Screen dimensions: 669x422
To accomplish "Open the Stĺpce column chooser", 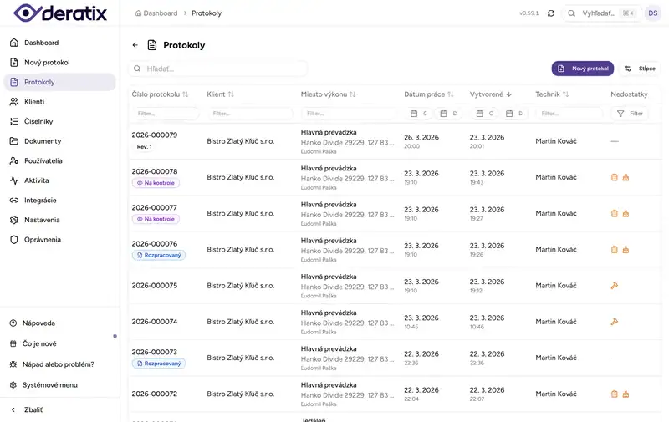I will coord(641,69).
